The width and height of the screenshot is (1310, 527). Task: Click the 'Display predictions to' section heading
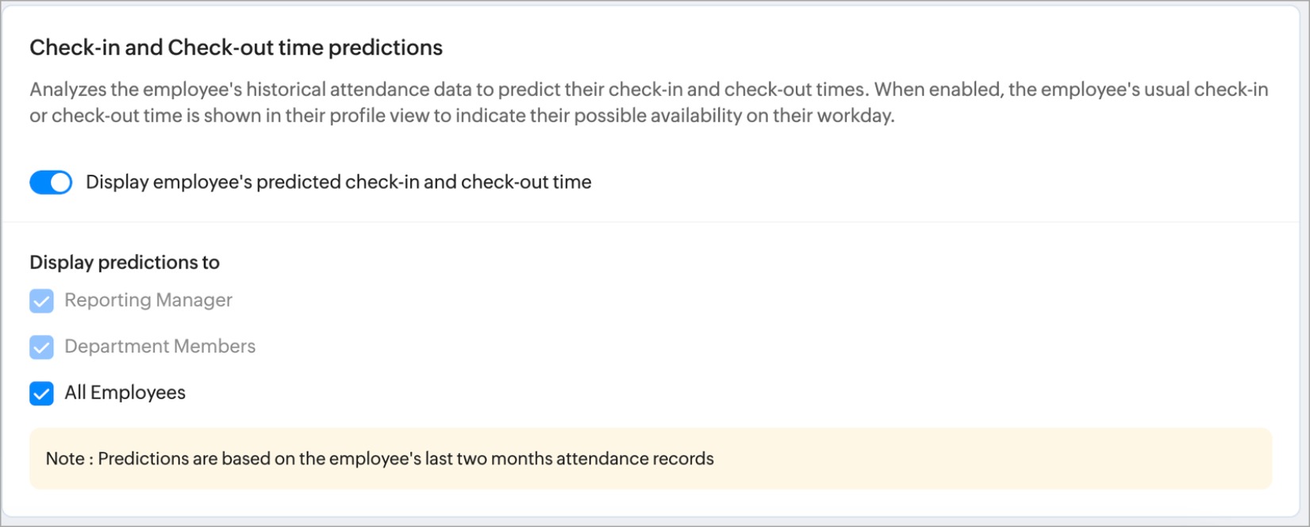(x=125, y=262)
